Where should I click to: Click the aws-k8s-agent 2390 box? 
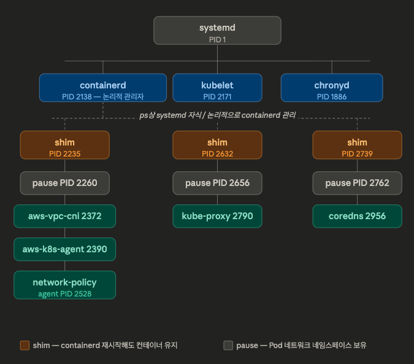coord(64,249)
